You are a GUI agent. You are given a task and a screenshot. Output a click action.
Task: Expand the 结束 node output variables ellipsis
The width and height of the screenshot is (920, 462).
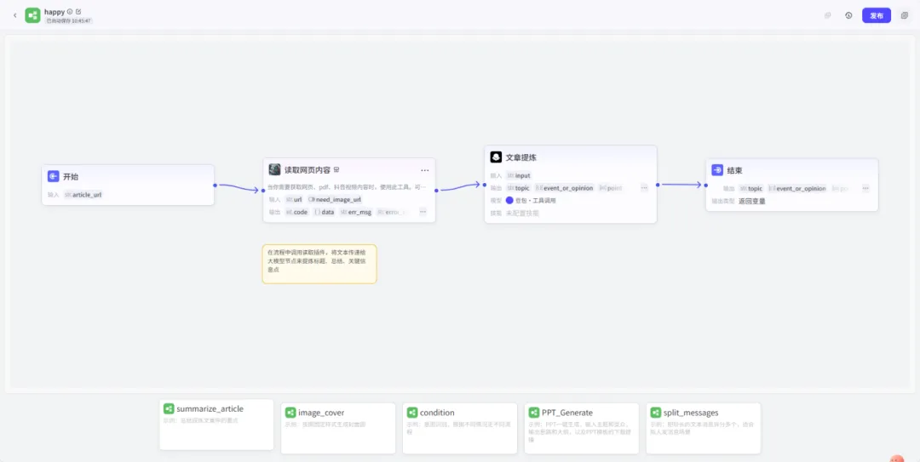865,189
